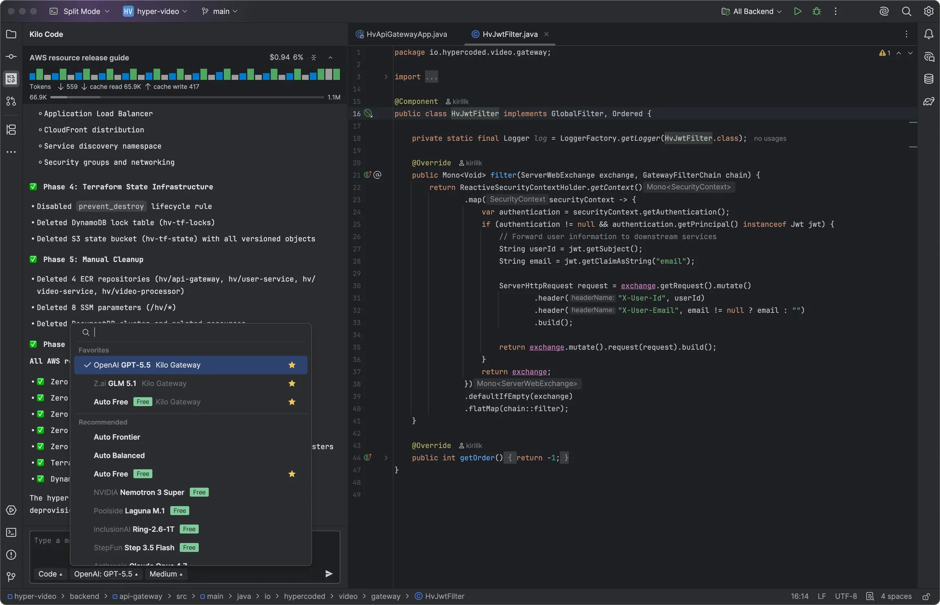
Task: Open the Terminal tool window icon
Action: (11, 532)
